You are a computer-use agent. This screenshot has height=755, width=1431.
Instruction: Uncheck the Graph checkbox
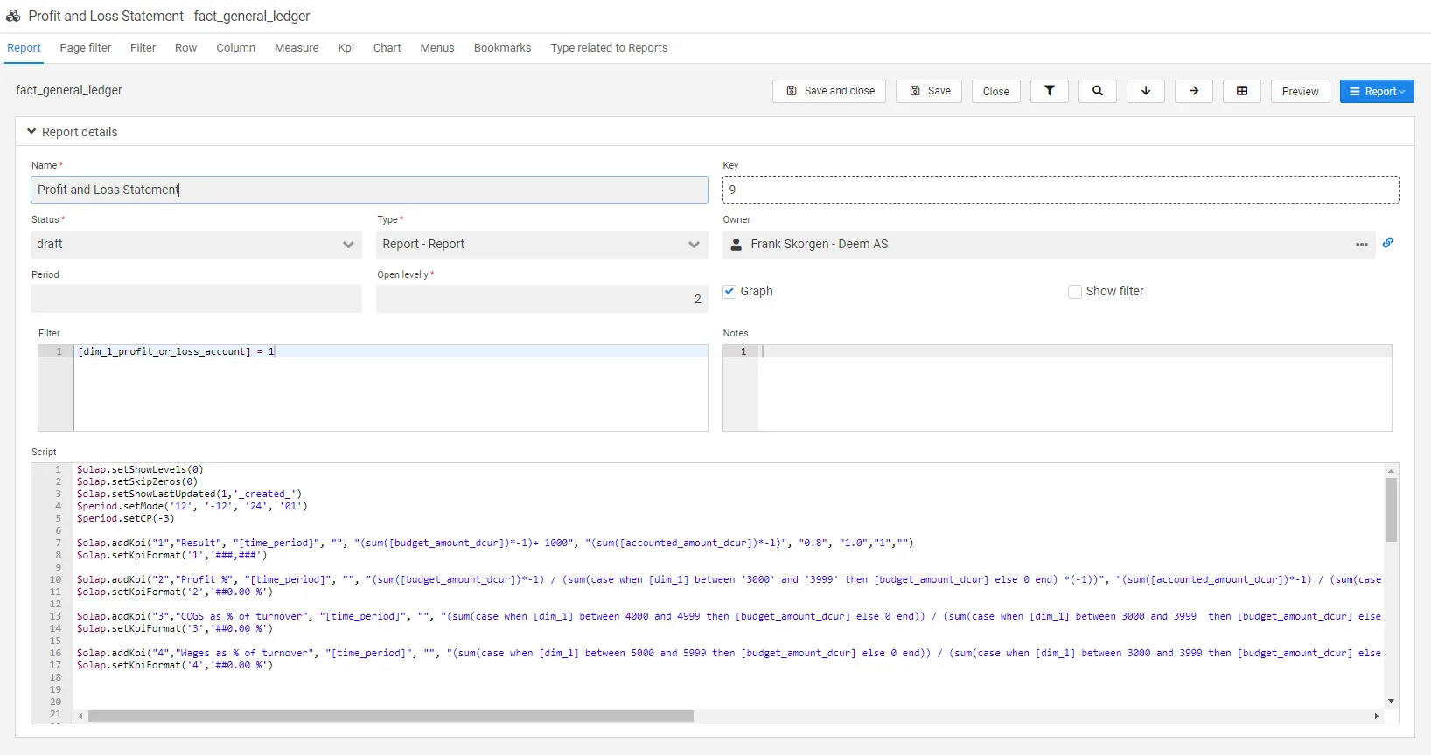729,292
